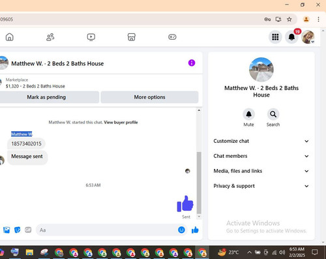326x259 pixels.
Task: Go to Facebook Home feed icon
Action: (9, 37)
